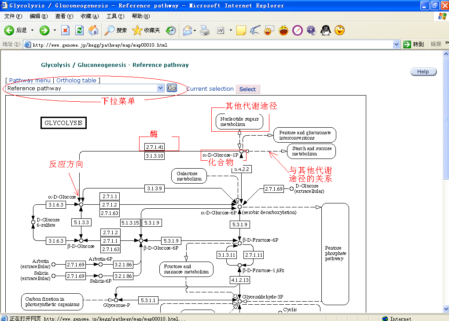Click the Print printer icon
This screenshot has height=321, width=449.
click(x=205, y=30)
